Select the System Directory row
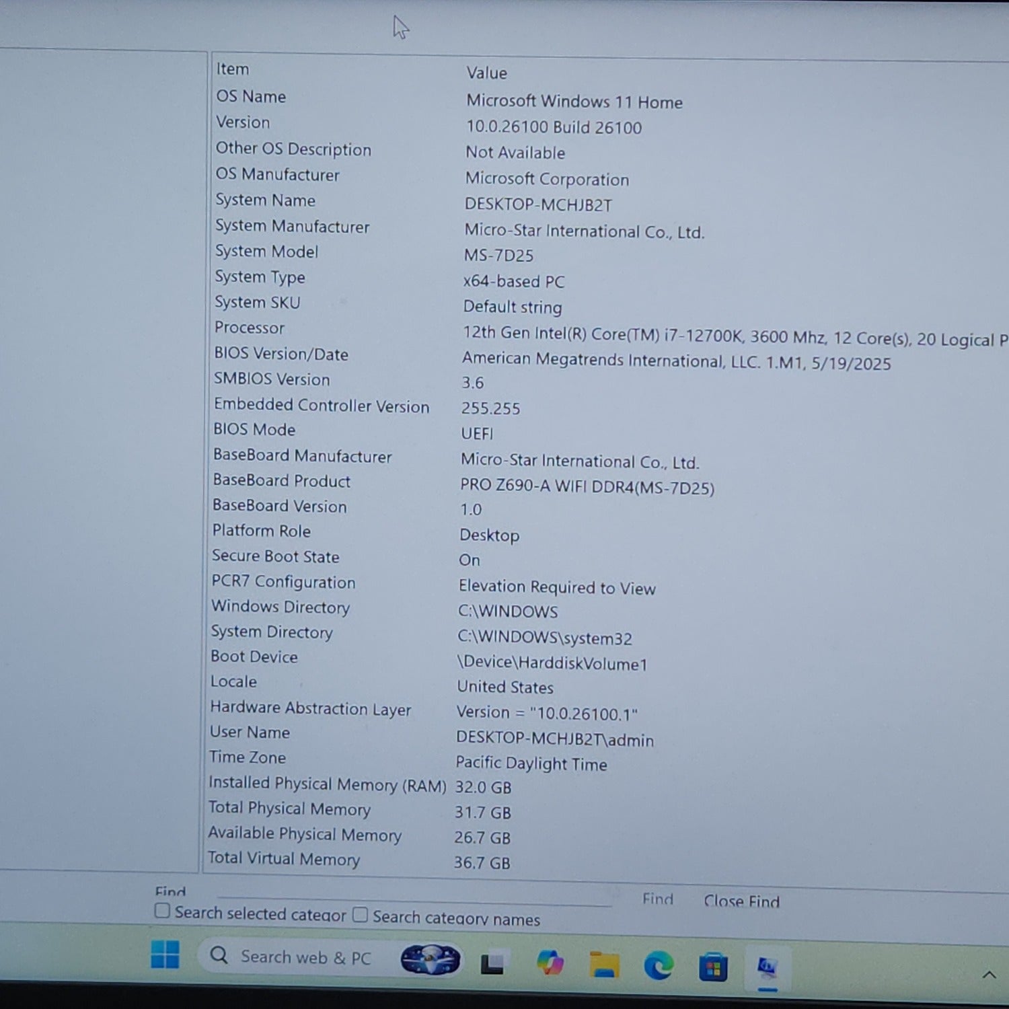This screenshot has width=1009, height=1009. pyautogui.click(x=272, y=632)
